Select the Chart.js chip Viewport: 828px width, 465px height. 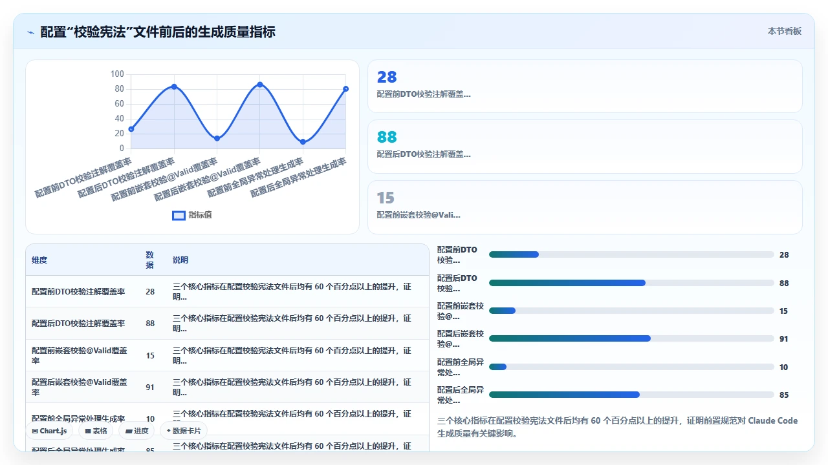49,431
